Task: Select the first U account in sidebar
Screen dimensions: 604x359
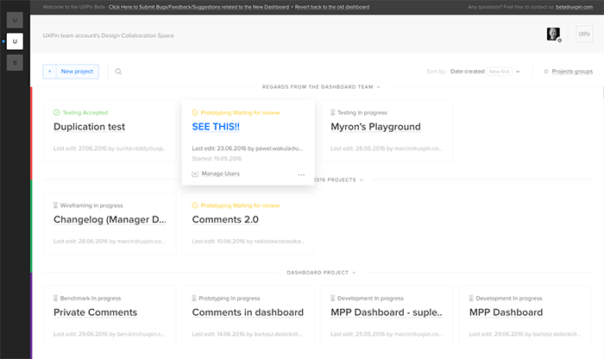Action: (15, 20)
